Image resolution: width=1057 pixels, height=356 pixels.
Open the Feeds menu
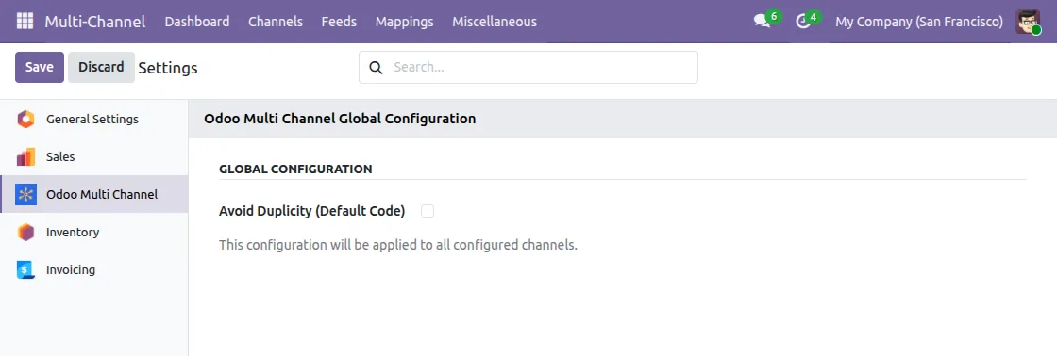click(x=339, y=22)
